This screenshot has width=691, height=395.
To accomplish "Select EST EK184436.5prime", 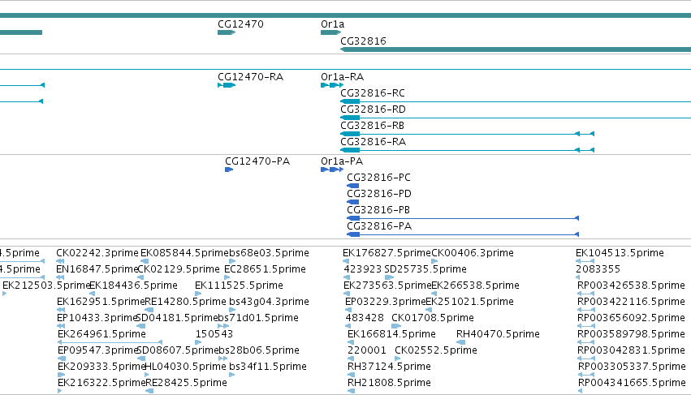I will point(133,286).
